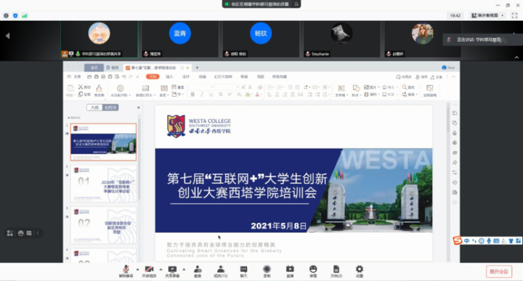This screenshot has width=523, height=281.
Task: Expand the video options arrow
Action: 160,269
